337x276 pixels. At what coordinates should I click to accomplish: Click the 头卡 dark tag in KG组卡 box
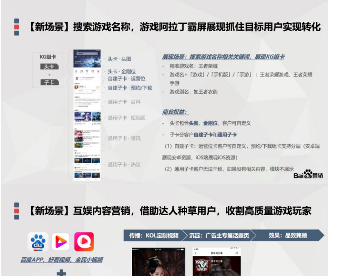tap(49, 67)
